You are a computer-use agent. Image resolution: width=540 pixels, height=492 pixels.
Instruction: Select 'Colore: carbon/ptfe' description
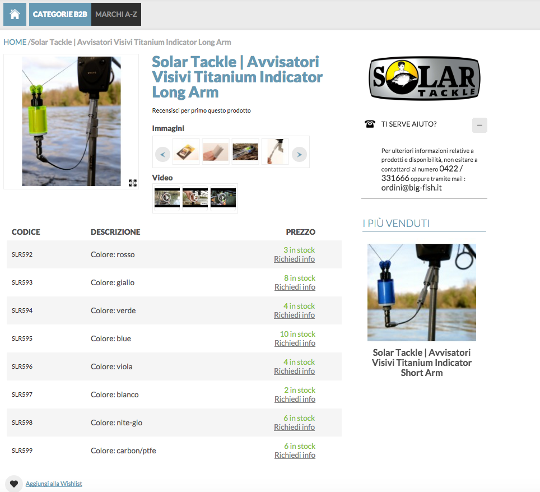[x=123, y=451]
